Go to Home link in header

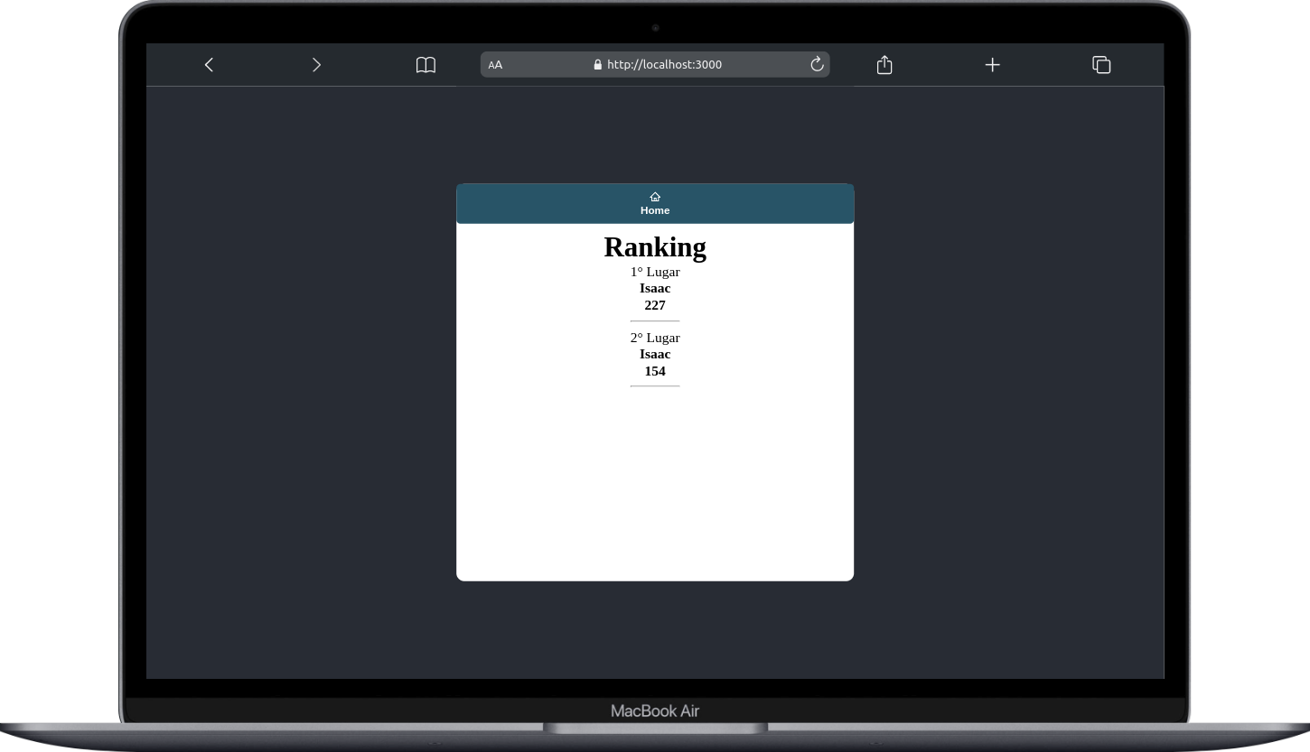pos(655,210)
